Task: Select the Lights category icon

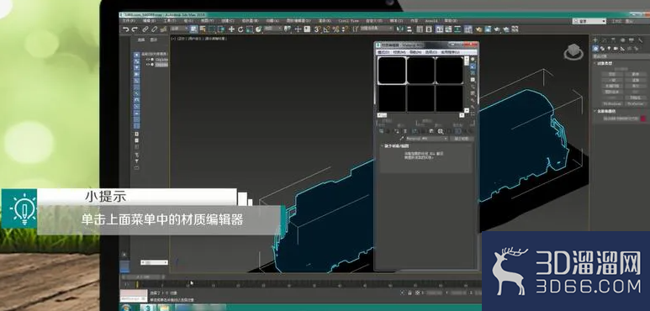Action: [609, 49]
